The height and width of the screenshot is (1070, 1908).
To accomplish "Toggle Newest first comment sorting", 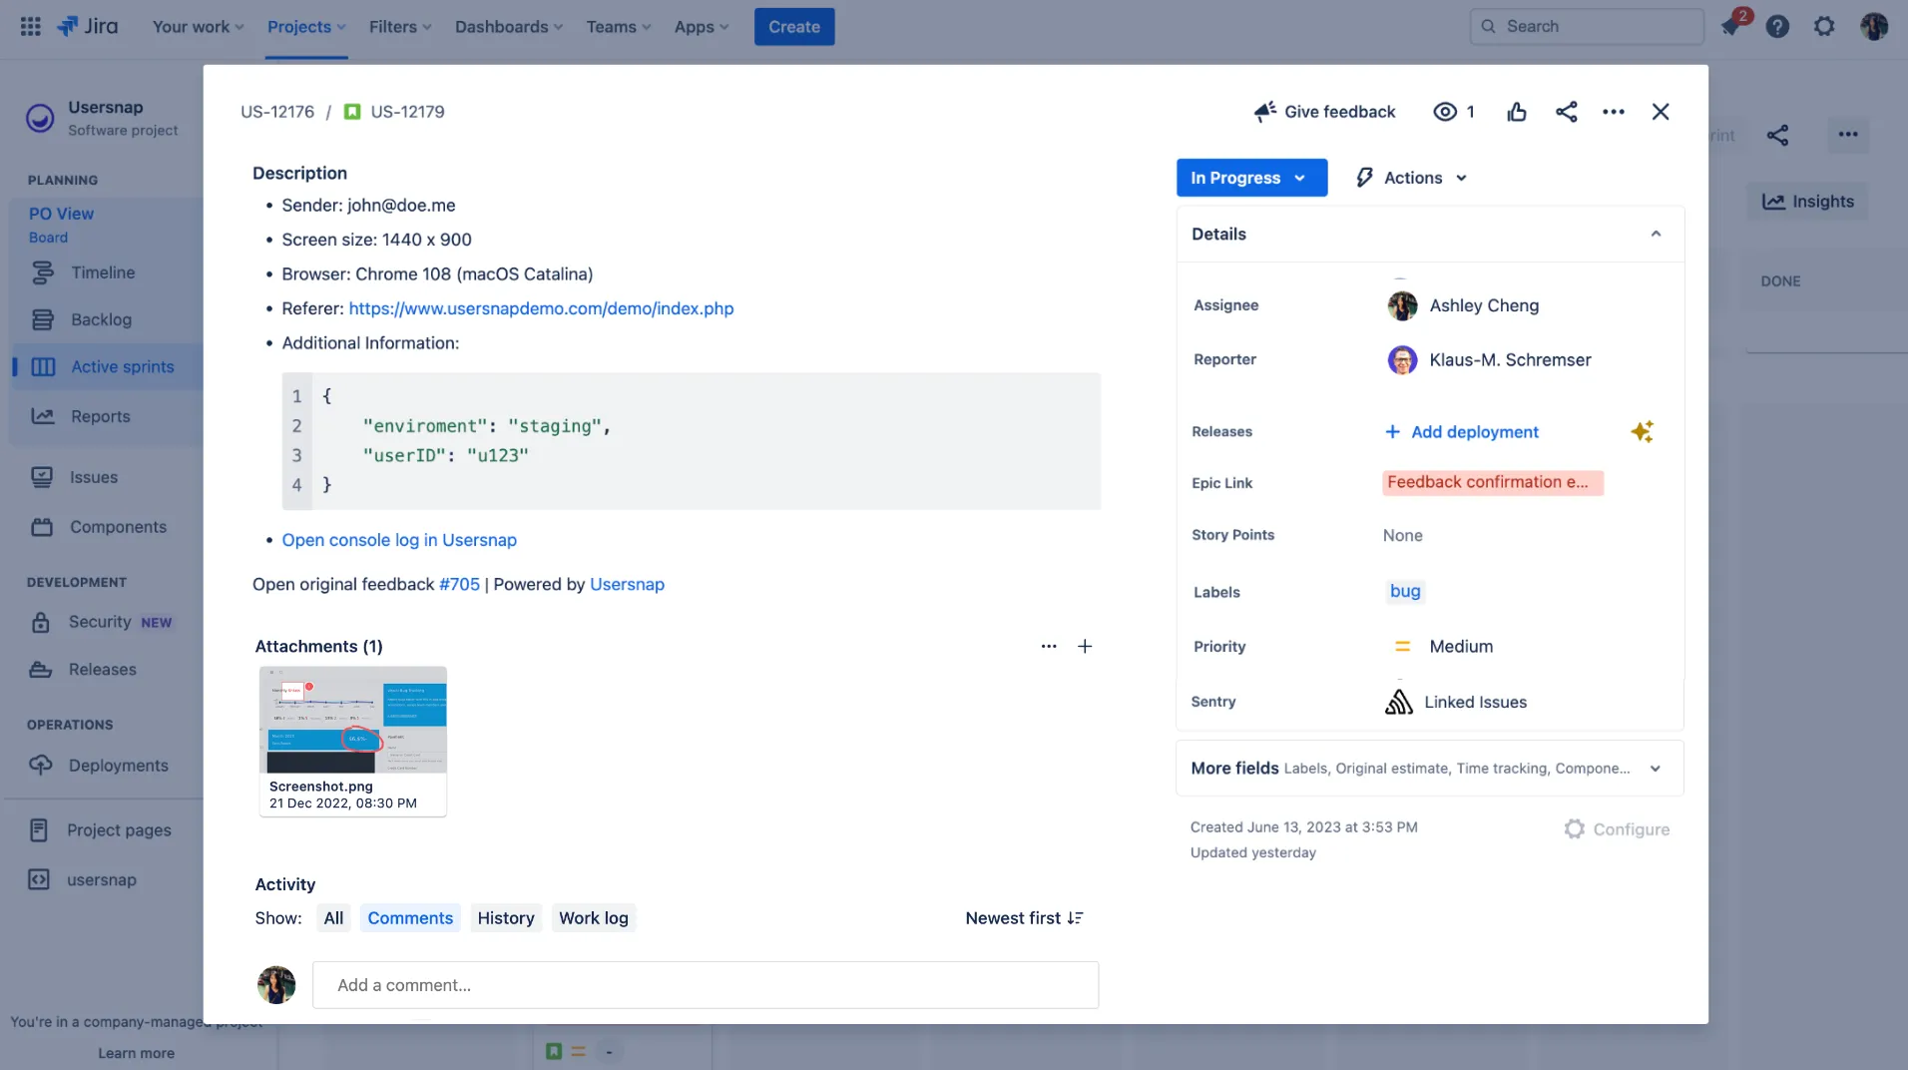I will pos(1024,917).
